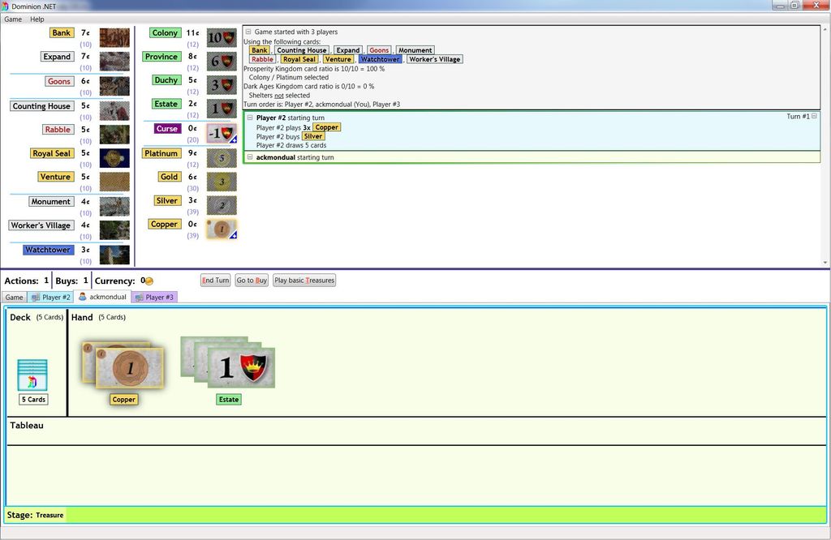Click the log panel scrollbar up arrow
Screen dimensions: 831x540
point(825,29)
